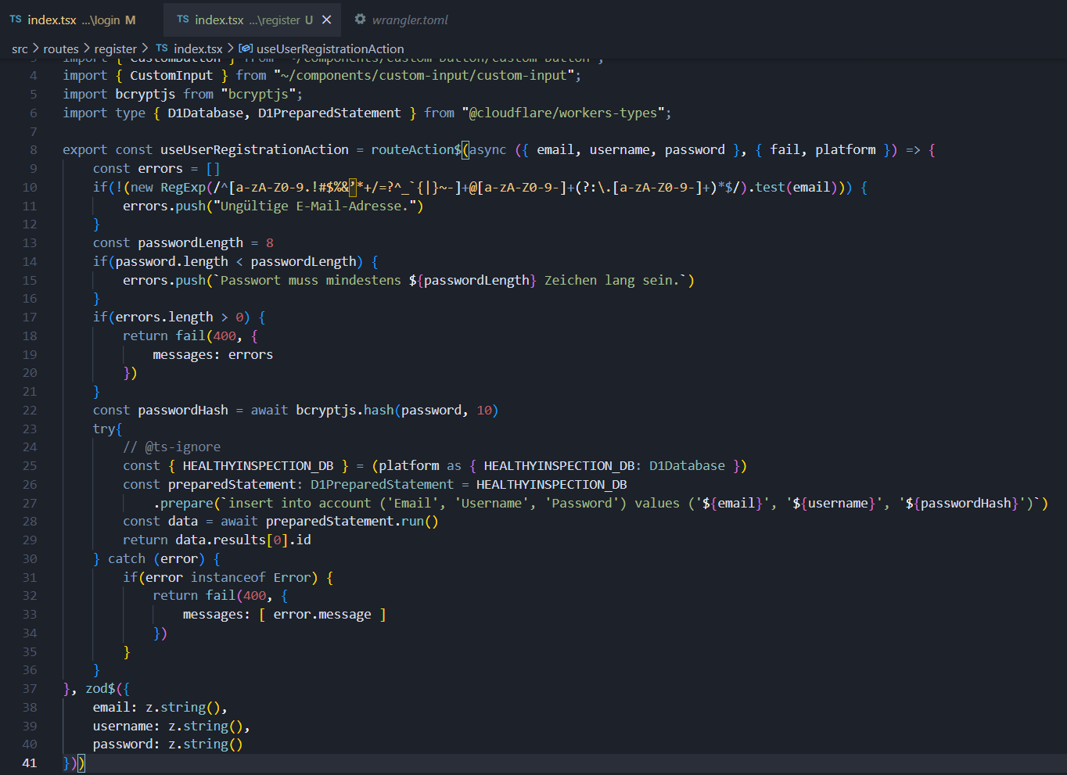Open the useUserRegistrationAction breadcrumb symbol list

click(x=330, y=48)
